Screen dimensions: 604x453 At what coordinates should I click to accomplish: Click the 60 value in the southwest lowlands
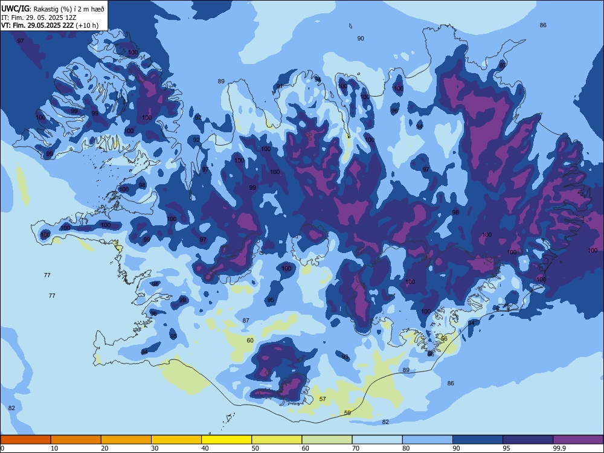250,340
